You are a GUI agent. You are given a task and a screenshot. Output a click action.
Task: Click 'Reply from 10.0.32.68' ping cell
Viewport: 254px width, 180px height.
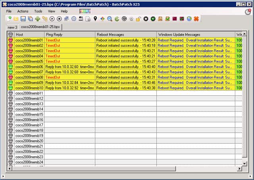(69, 72)
